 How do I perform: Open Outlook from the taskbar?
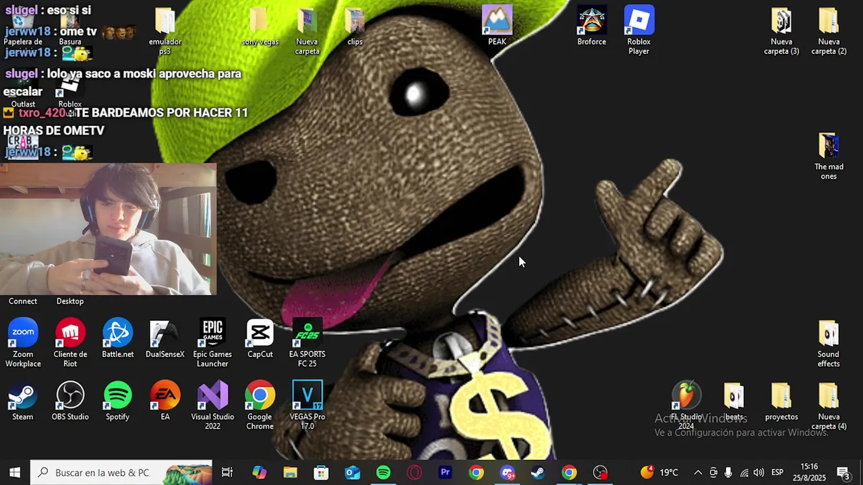pos(352,472)
